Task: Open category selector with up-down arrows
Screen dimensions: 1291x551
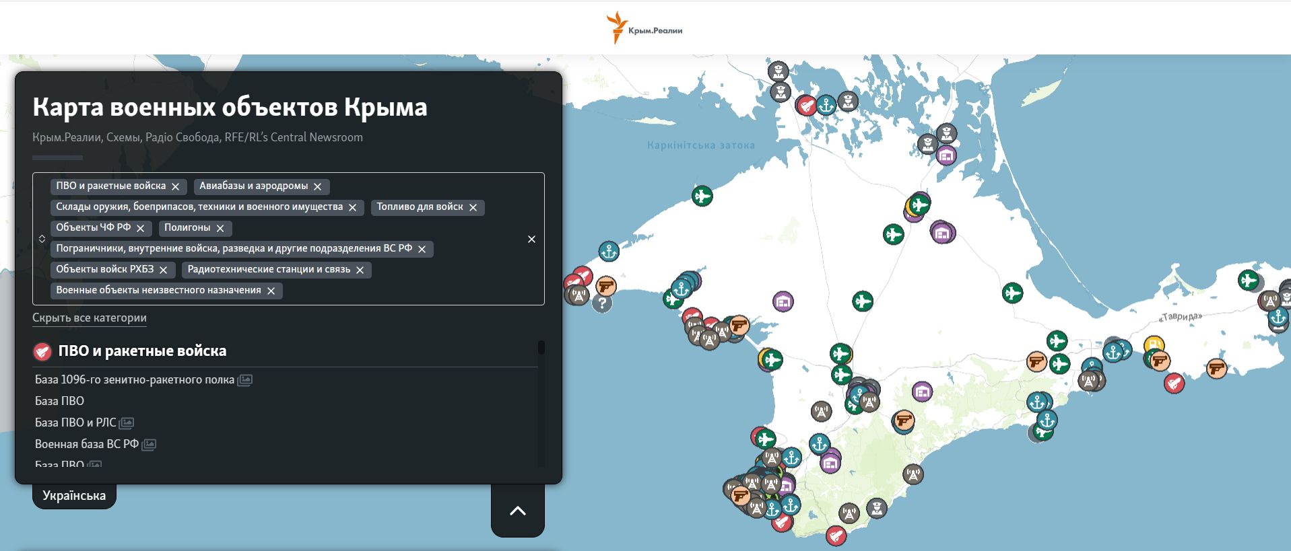Action: 42,239
